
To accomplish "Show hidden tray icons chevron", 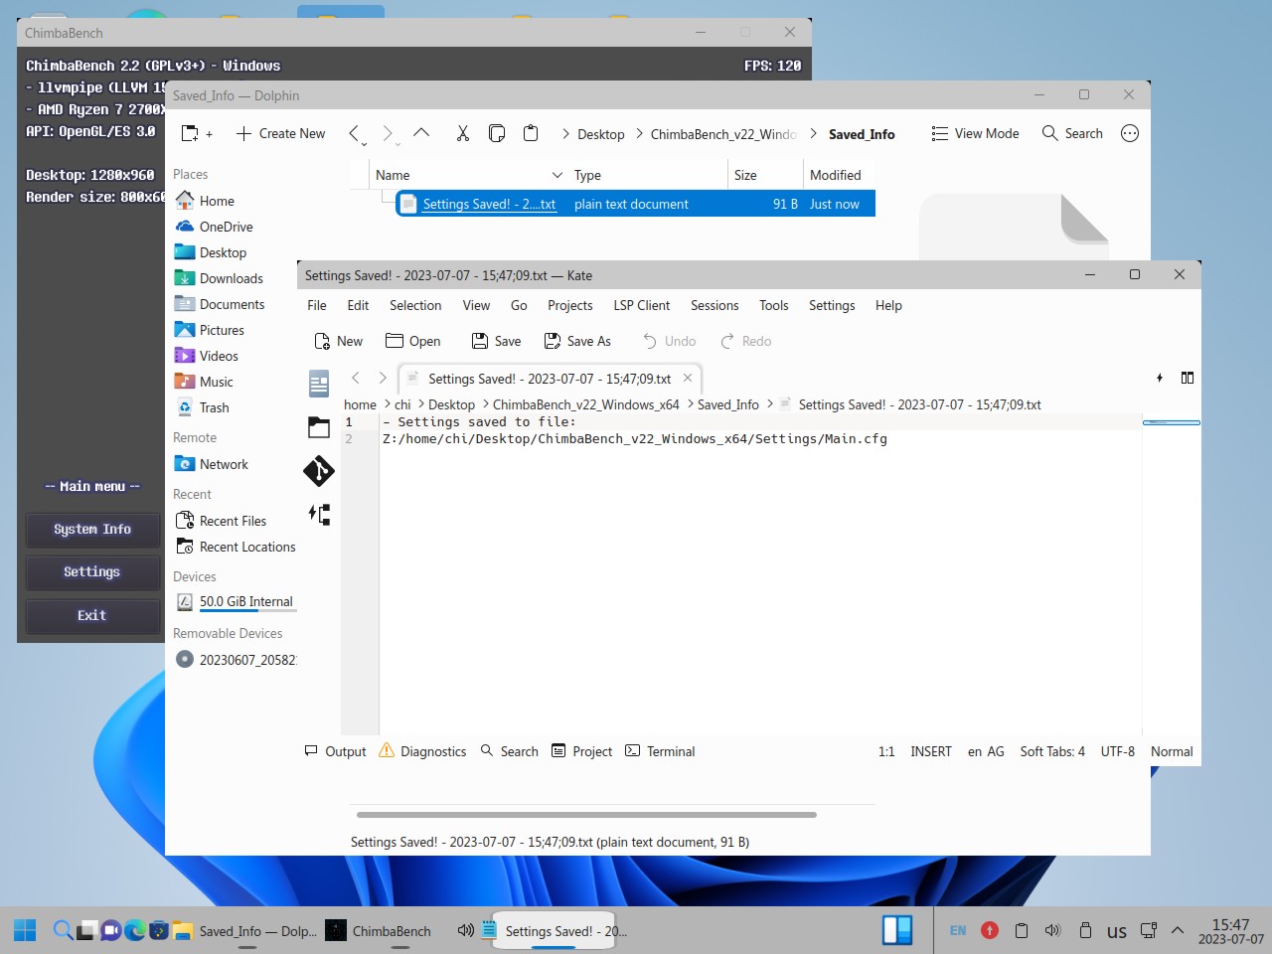I will pos(1178,931).
